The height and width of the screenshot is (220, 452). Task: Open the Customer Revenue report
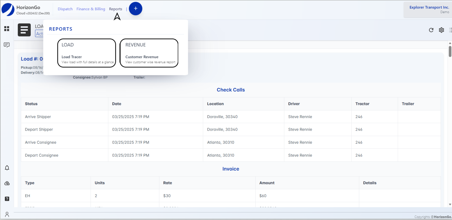149,53
